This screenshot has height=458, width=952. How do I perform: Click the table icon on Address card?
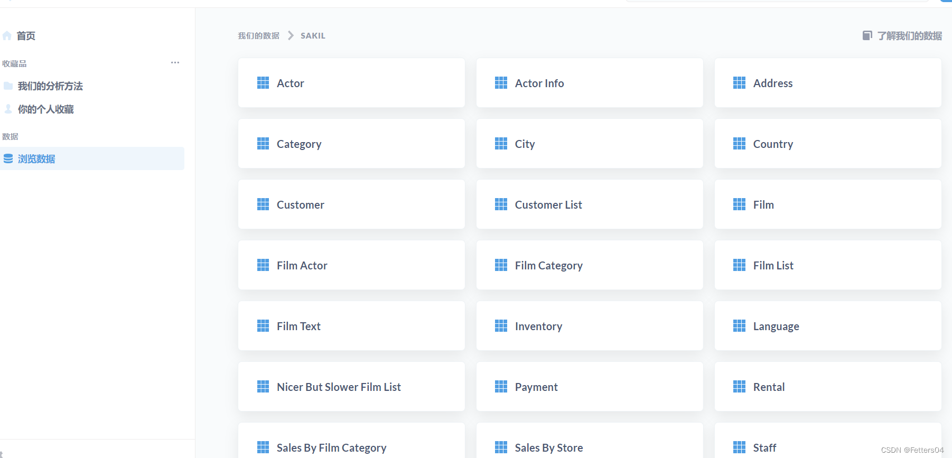[739, 83]
